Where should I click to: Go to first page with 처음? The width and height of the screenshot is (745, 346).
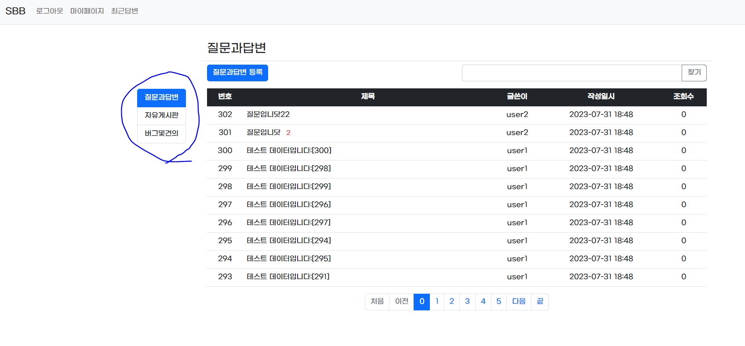pyautogui.click(x=377, y=302)
